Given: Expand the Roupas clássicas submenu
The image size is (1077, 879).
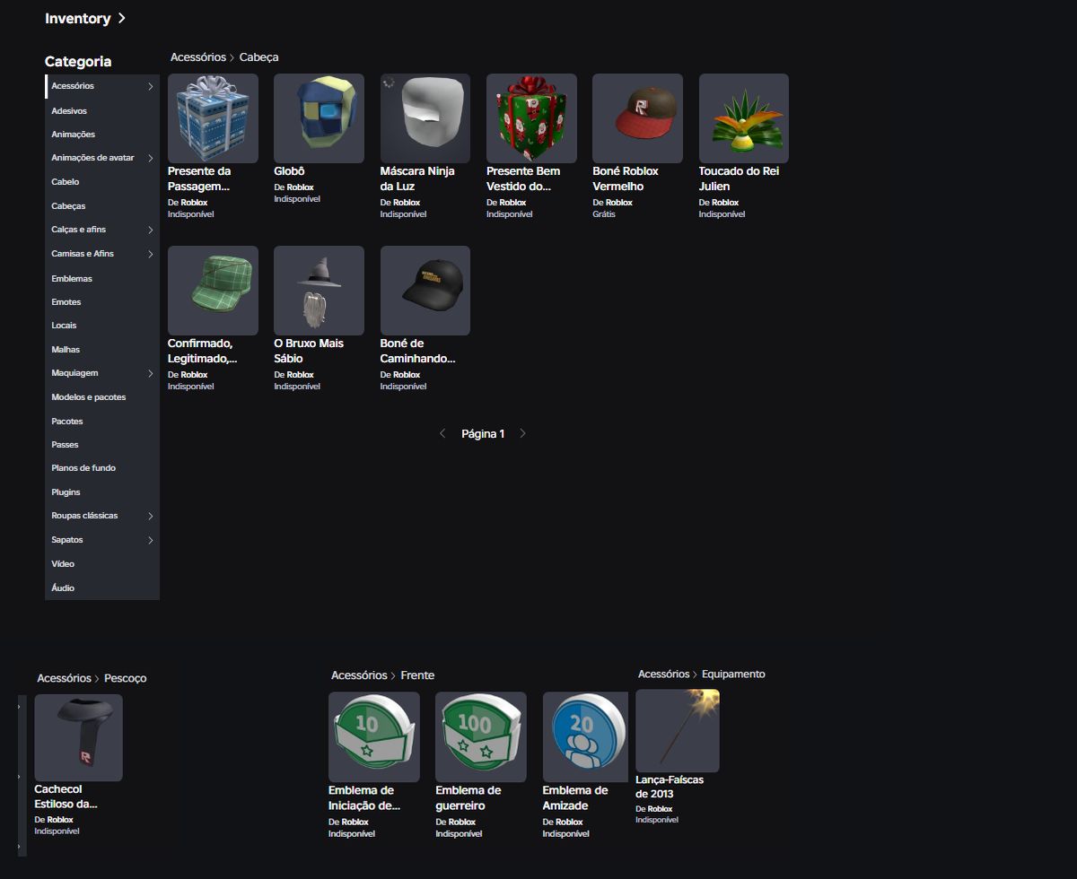Looking at the screenshot, I should 150,516.
